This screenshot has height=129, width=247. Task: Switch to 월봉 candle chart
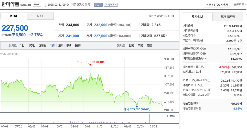tap(150, 46)
